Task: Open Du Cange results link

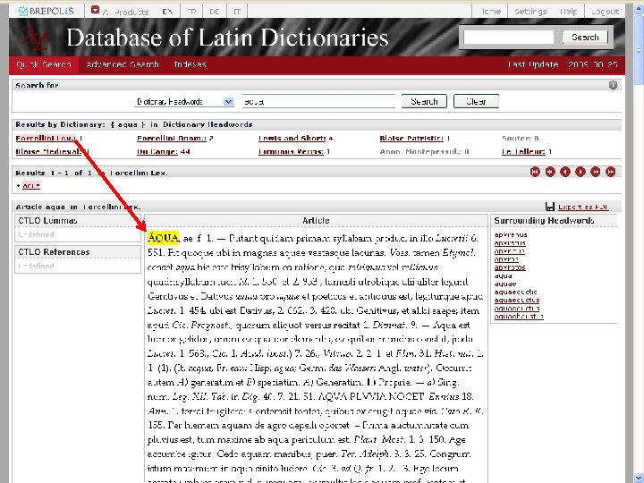Action: pyautogui.click(x=157, y=152)
